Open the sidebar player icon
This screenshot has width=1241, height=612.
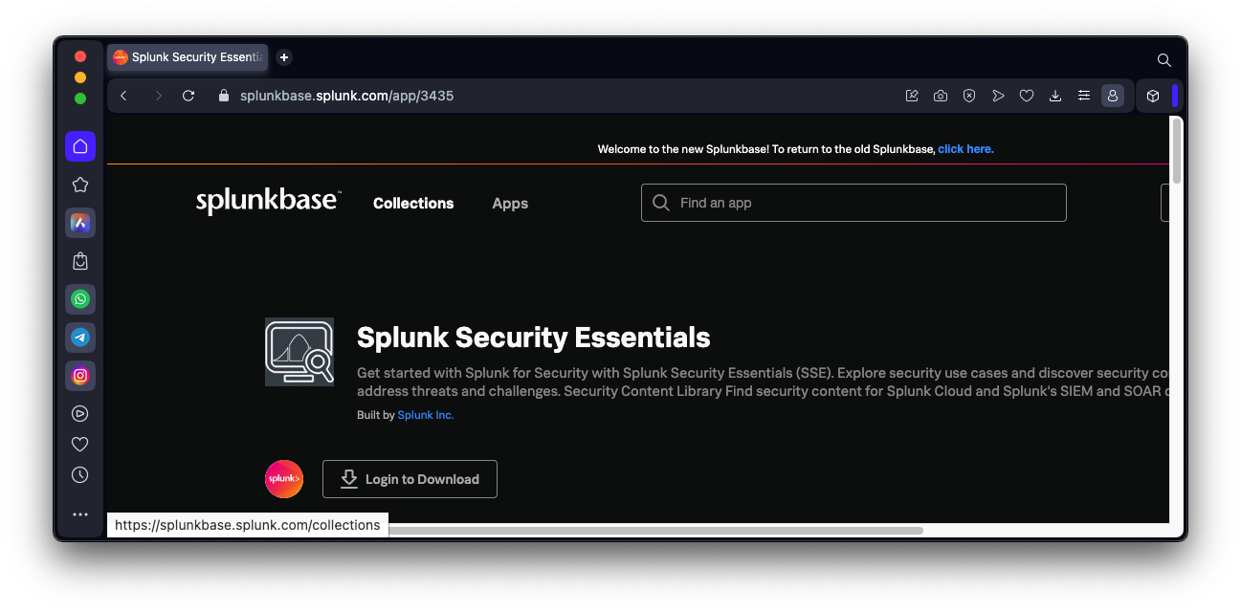pos(80,414)
